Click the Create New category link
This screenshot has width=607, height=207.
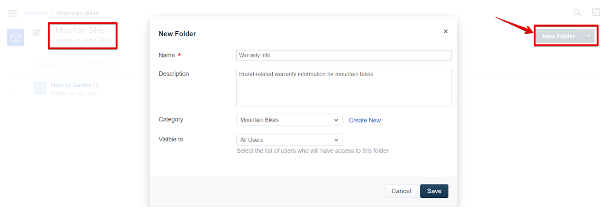(x=365, y=121)
